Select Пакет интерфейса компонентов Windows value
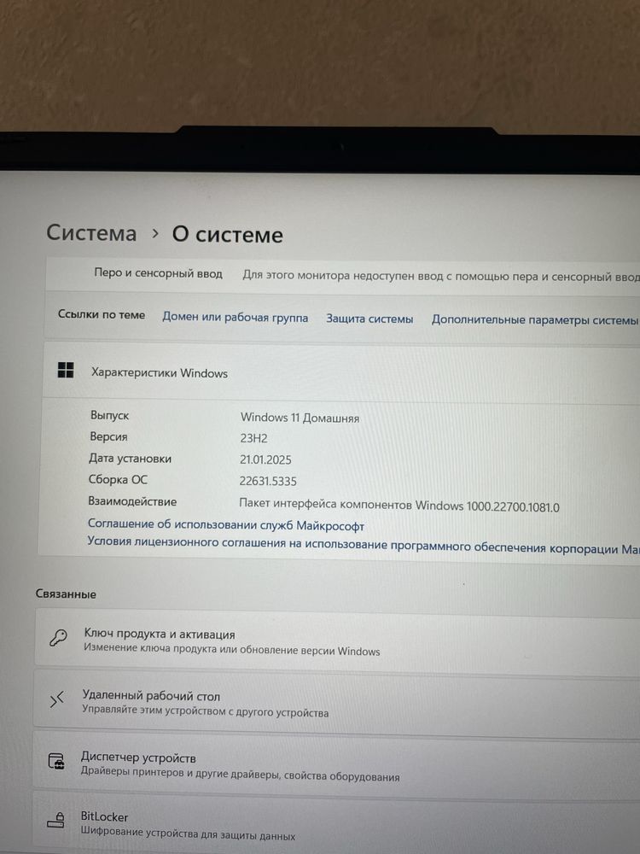The image size is (640, 854). [399, 505]
